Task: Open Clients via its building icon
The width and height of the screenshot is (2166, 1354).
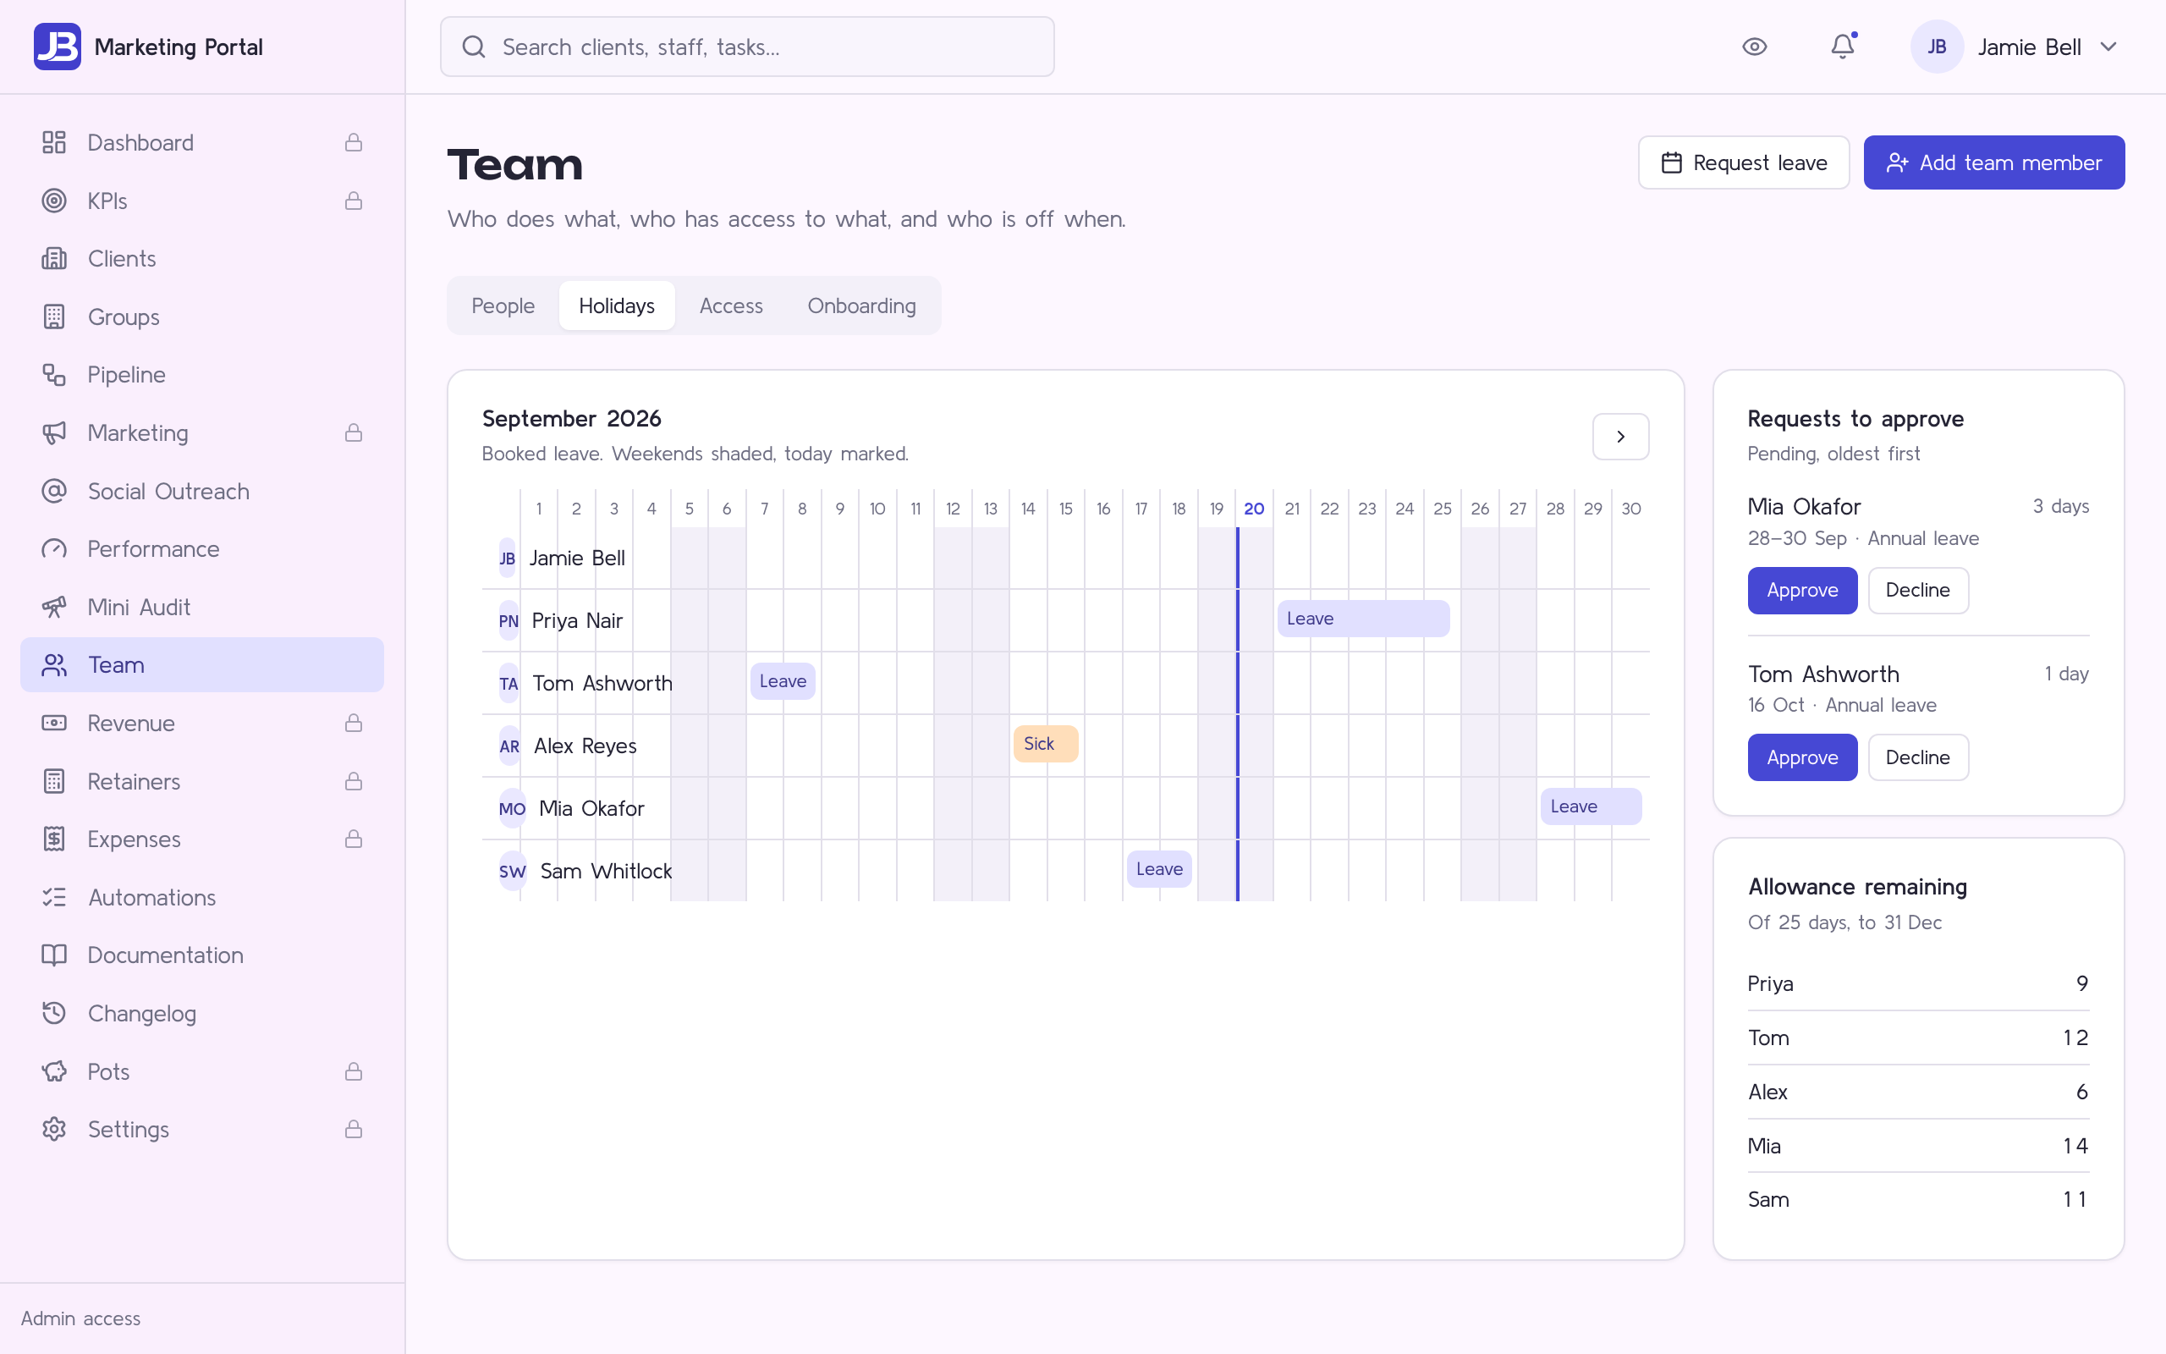Action: tap(53, 259)
